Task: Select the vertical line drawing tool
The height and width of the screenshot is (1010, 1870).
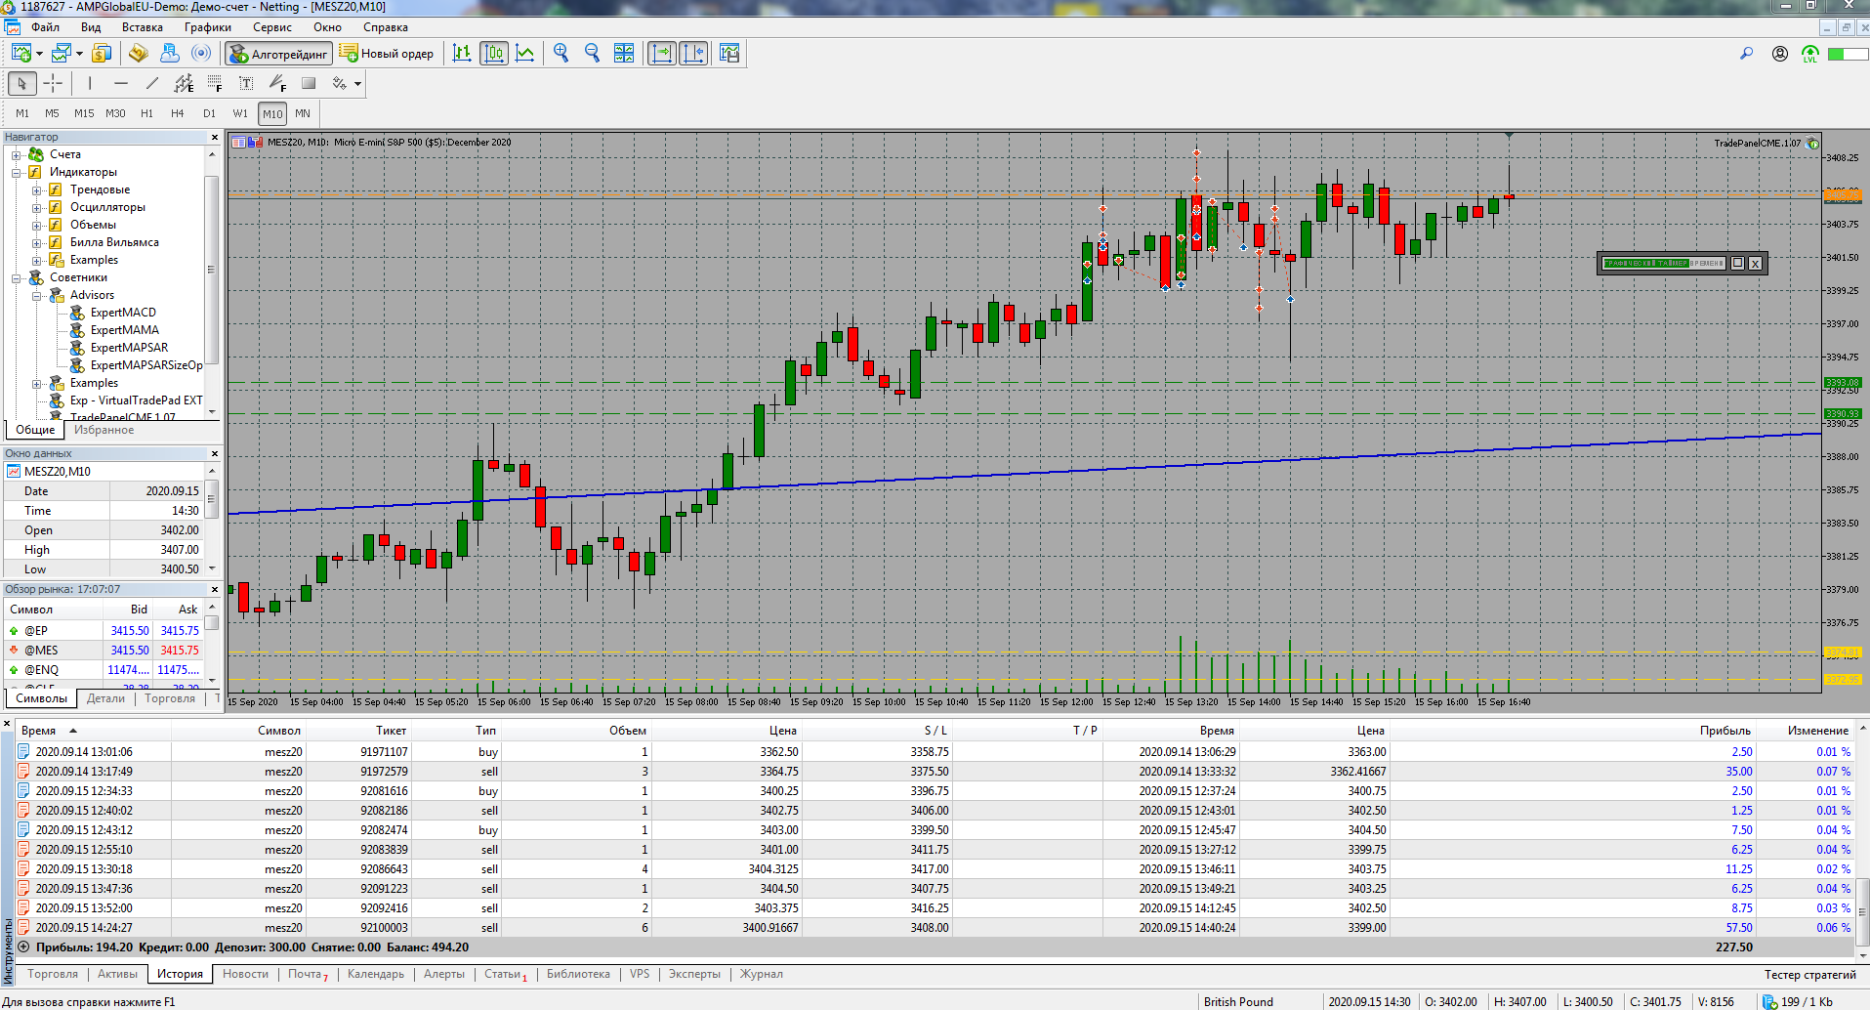Action: point(90,83)
